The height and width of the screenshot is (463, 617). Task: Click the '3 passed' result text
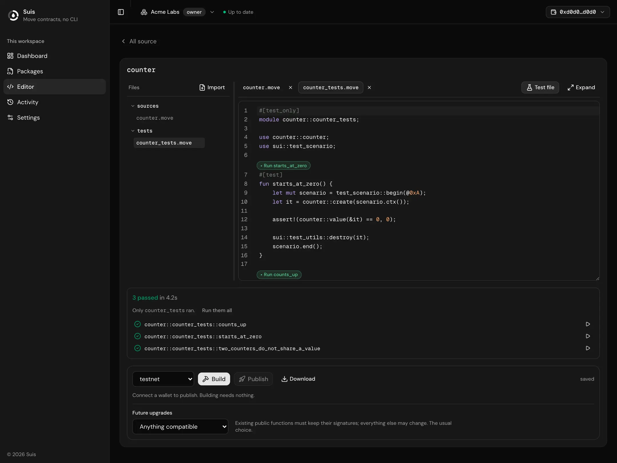[145, 298]
